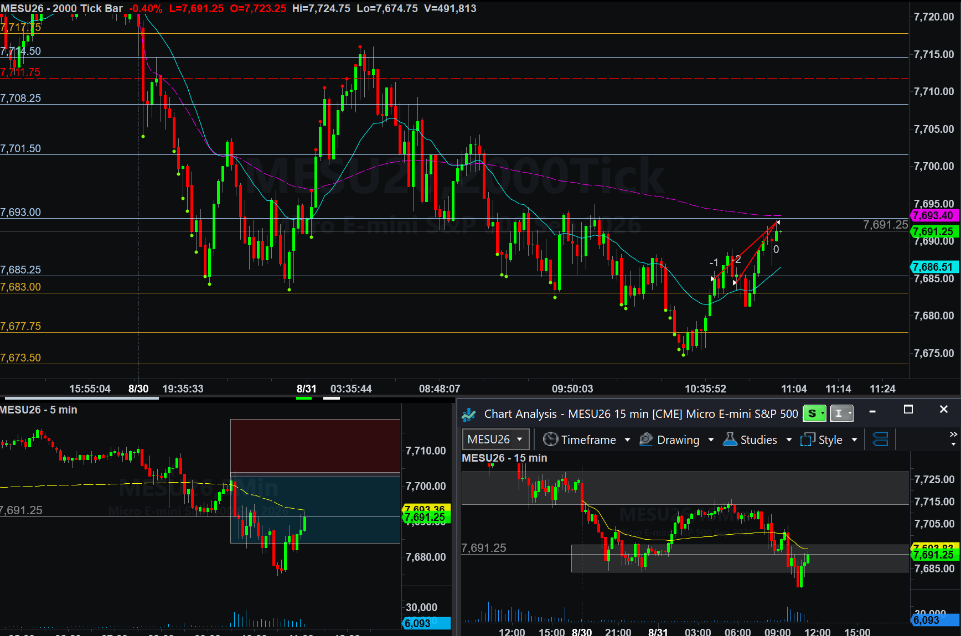This screenshot has width=961, height=636.
Task: Open the green S symbol link button
Action: pos(814,413)
